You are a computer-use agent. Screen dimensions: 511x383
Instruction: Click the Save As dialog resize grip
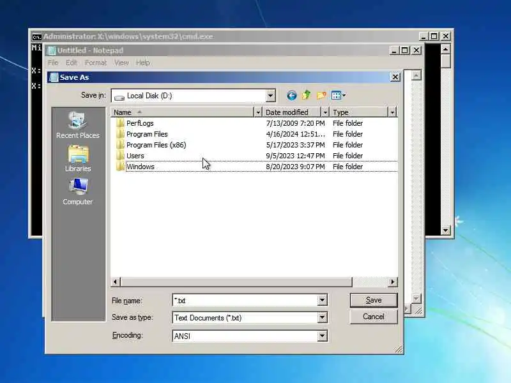tap(399, 349)
